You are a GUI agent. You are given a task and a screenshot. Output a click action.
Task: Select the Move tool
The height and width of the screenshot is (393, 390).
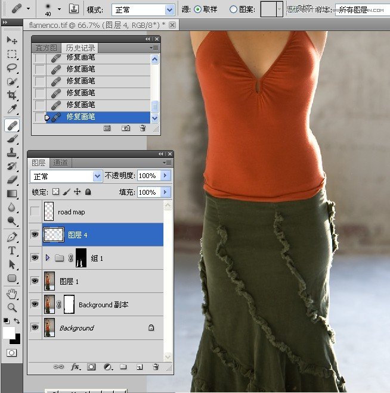(11, 40)
